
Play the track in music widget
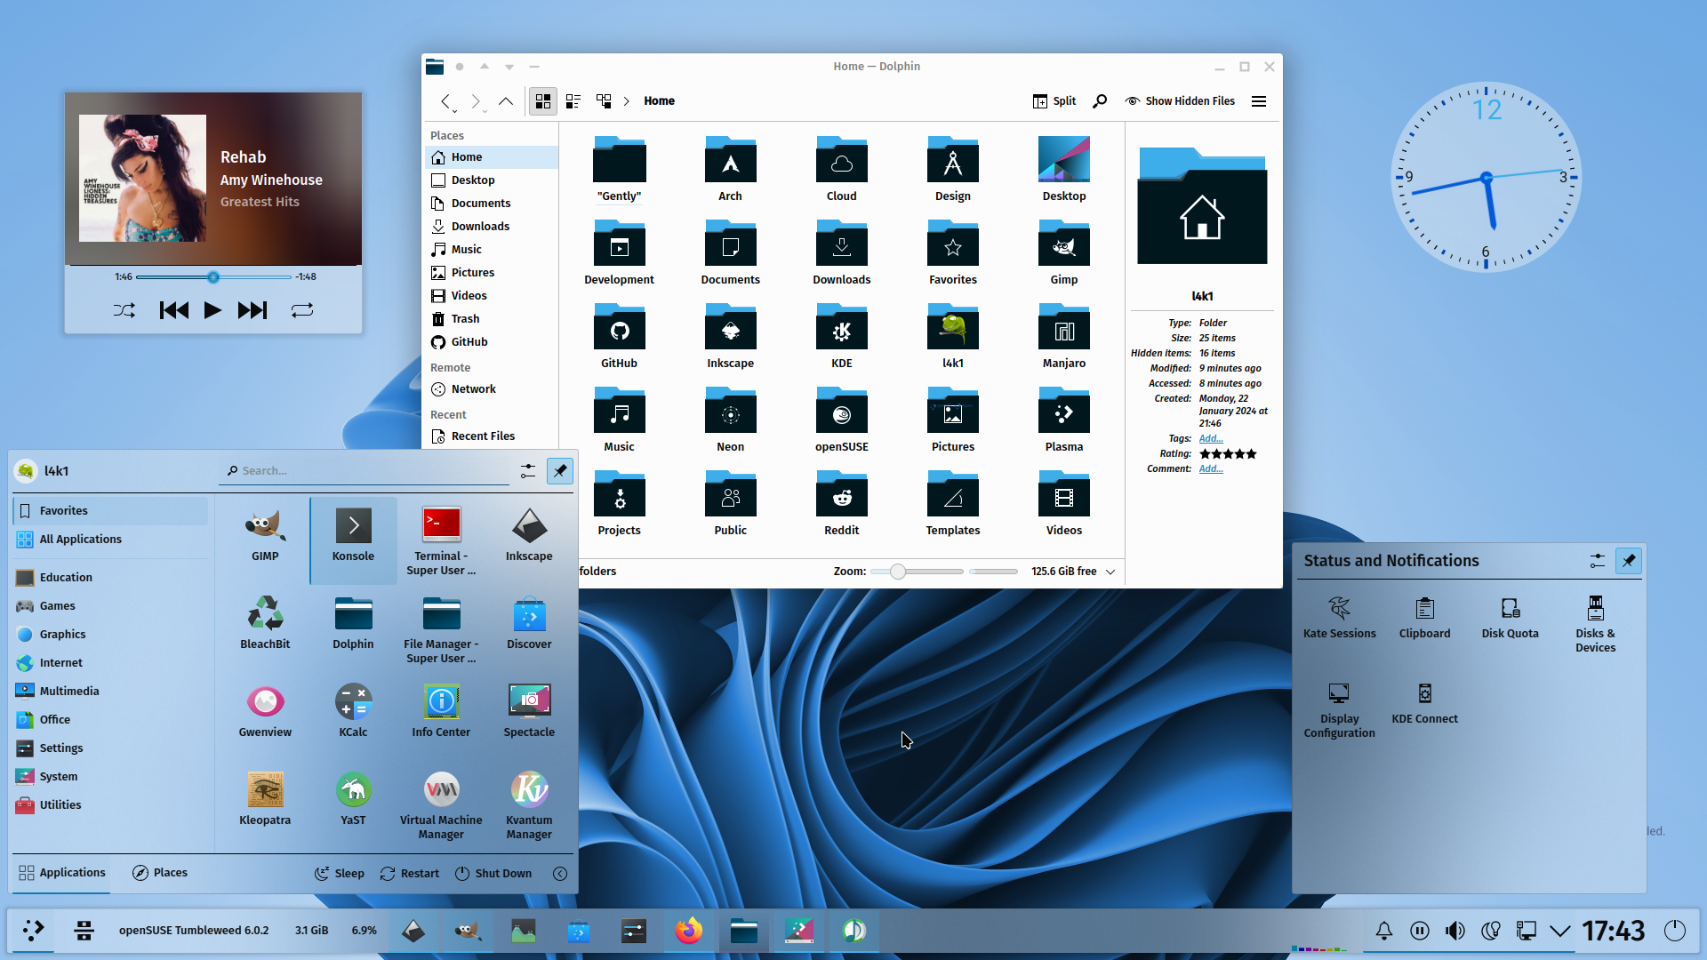coord(212,310)
